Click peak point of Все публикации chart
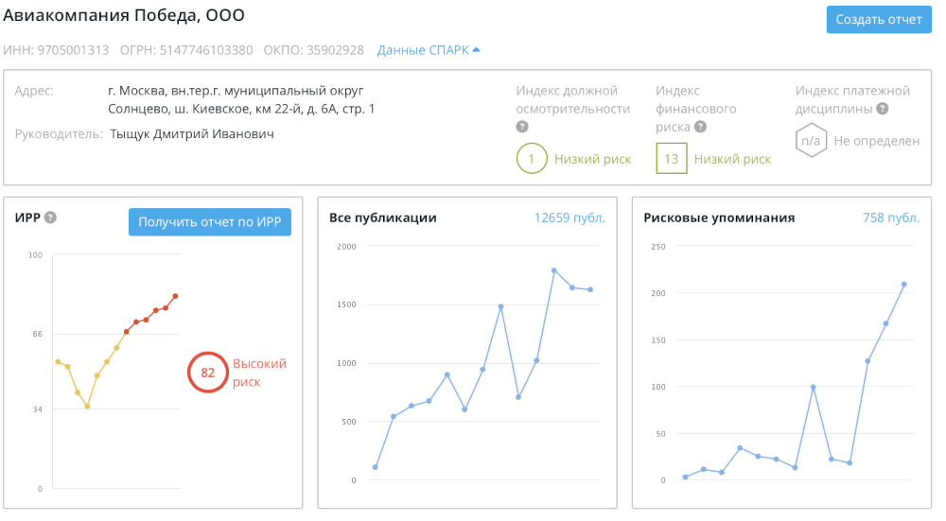 point(553,270)
